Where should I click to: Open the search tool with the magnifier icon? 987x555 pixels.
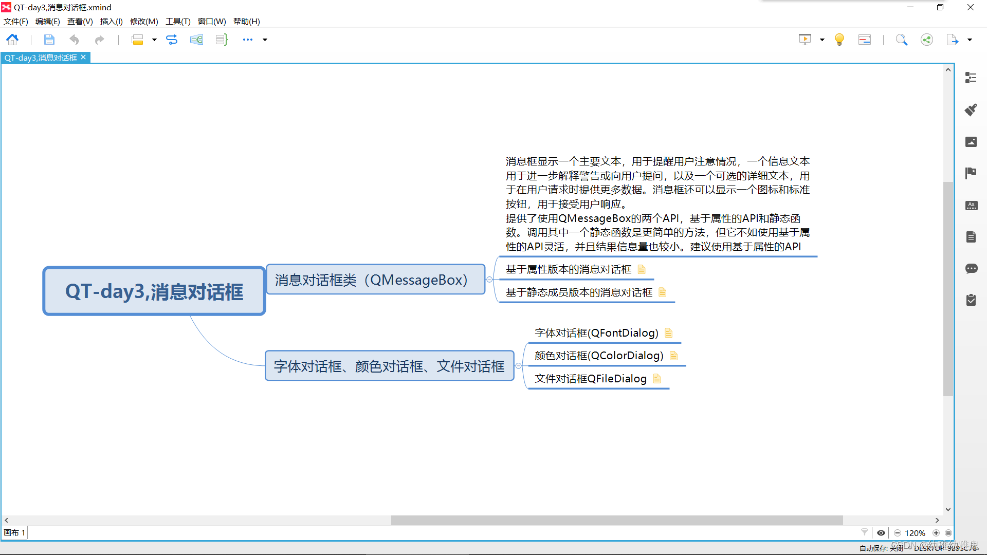point(902,39)
